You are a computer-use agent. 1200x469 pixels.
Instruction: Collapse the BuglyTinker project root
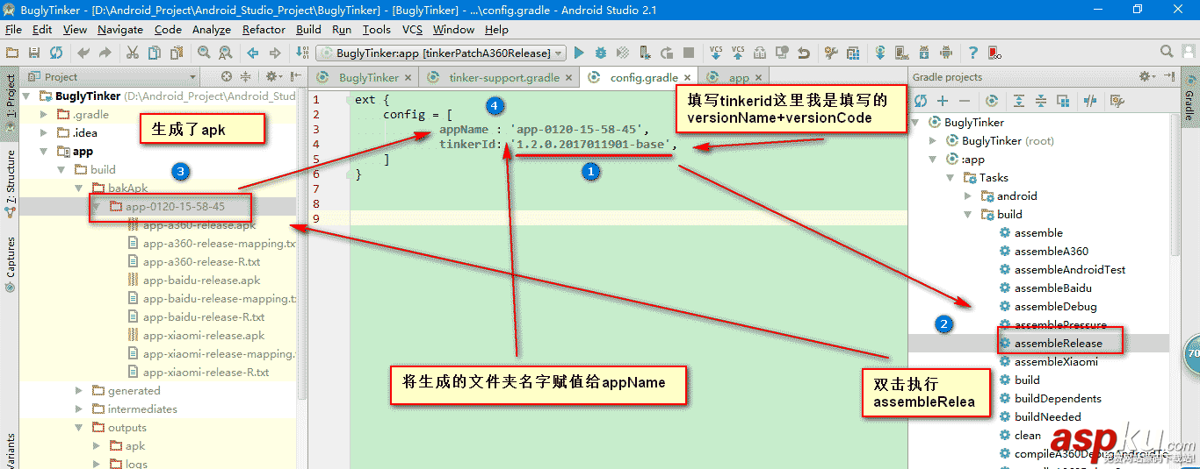[x=27, y=96]
